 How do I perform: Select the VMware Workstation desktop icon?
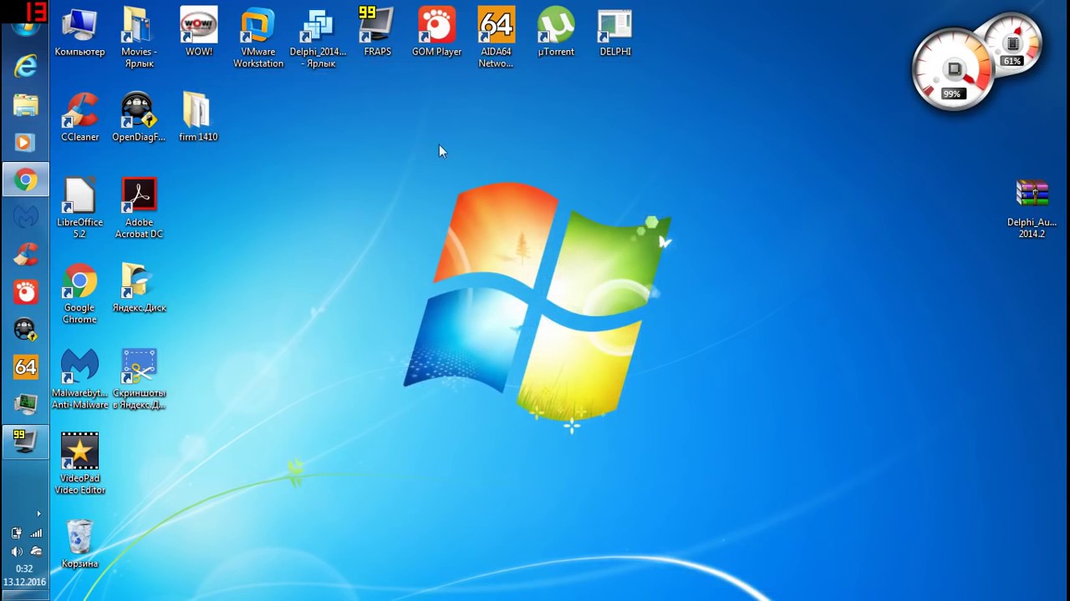coord(258,38)
